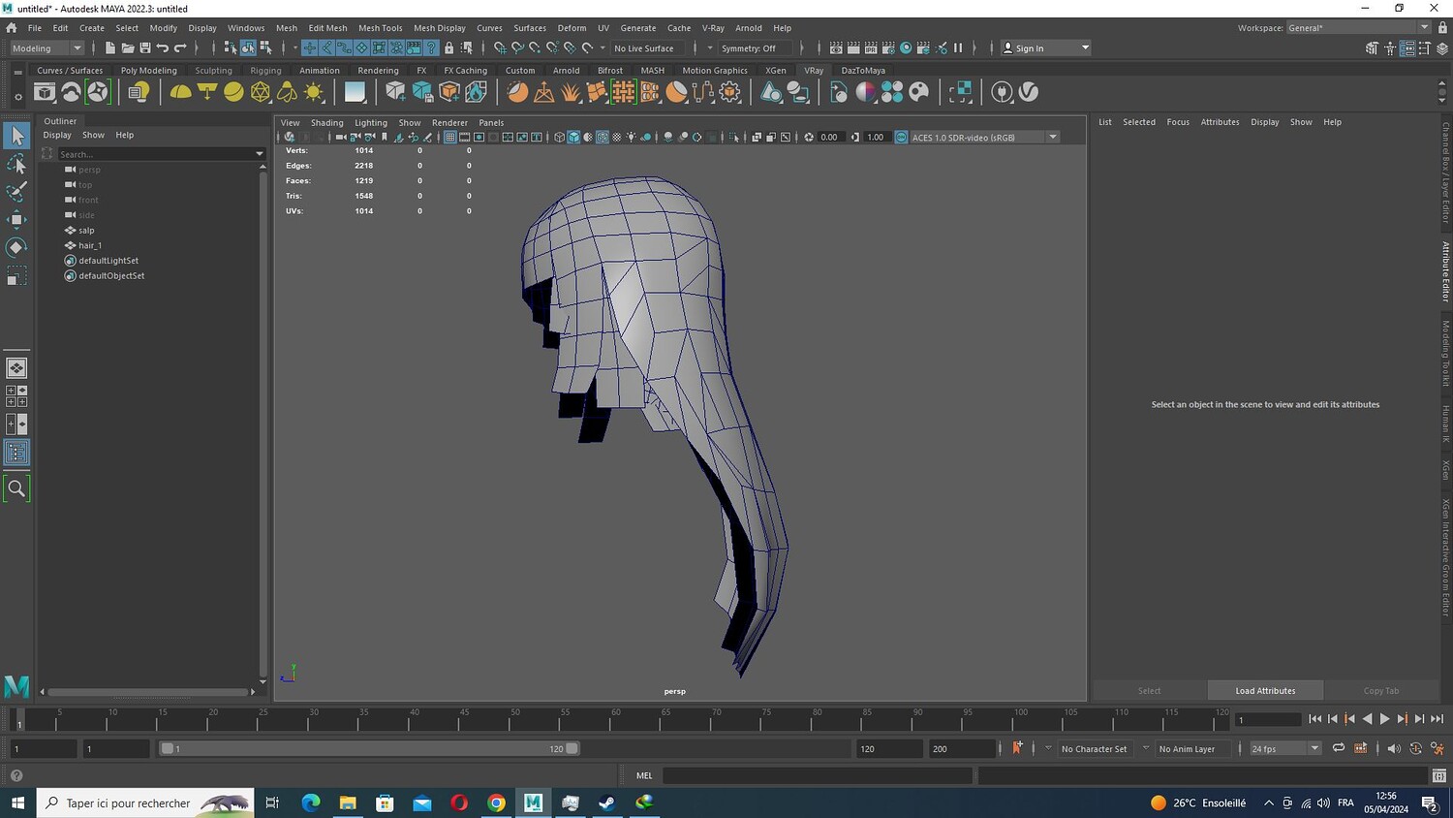Toggle loop playback mode

tap(1338, 748)
